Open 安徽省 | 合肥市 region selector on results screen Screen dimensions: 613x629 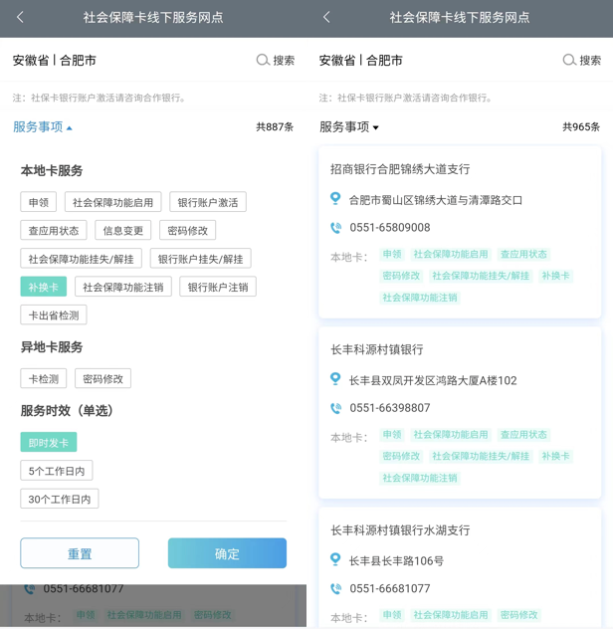(360, 61)
